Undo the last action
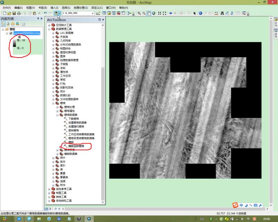Viewport: 278px width, 222px height. click(46, 13)
